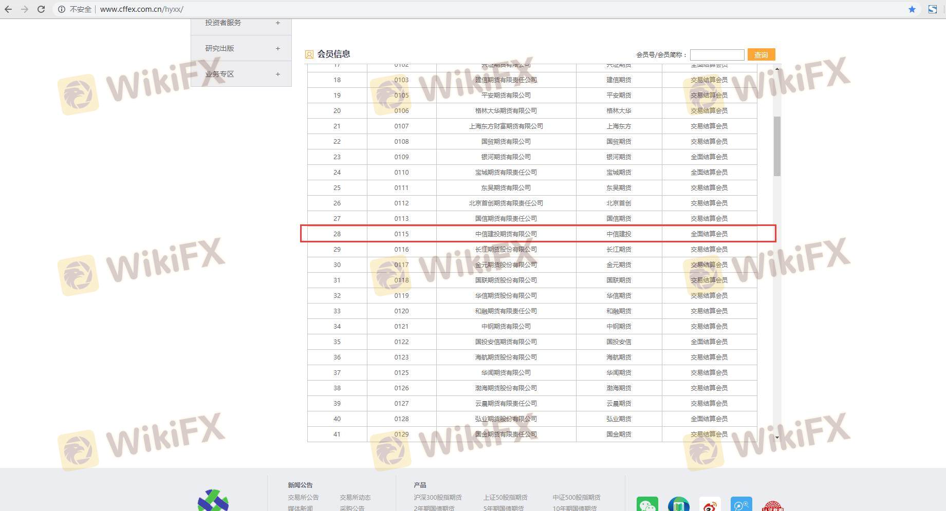
Task: Click the browser extension icon after star
Action: 932,9
